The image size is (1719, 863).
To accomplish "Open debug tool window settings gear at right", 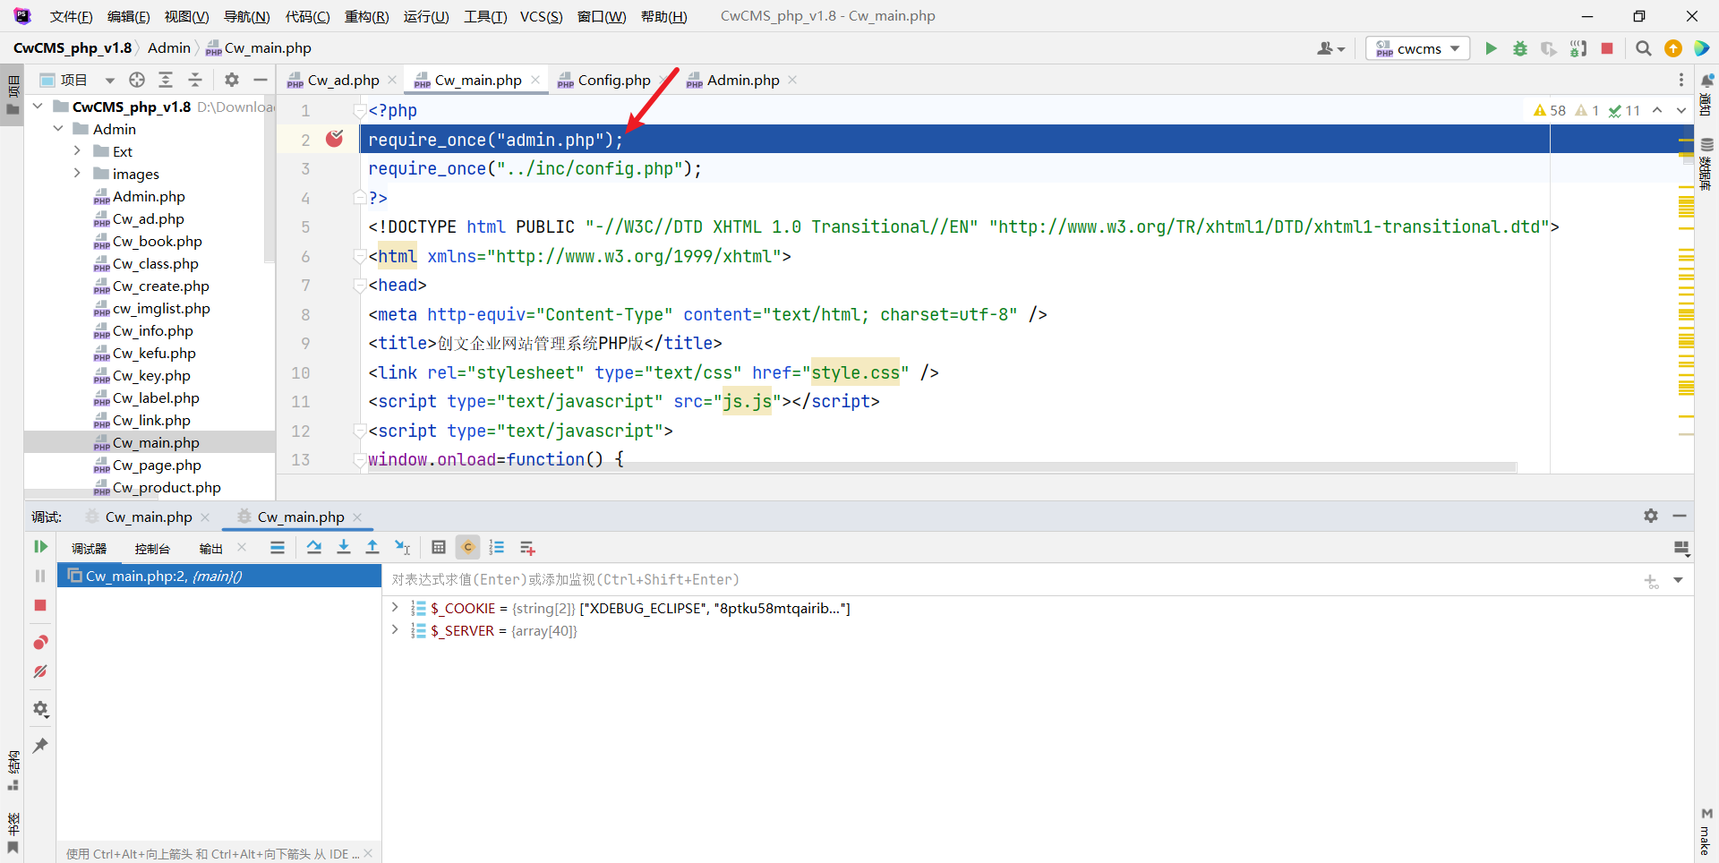I will [x=1651, y=516].
